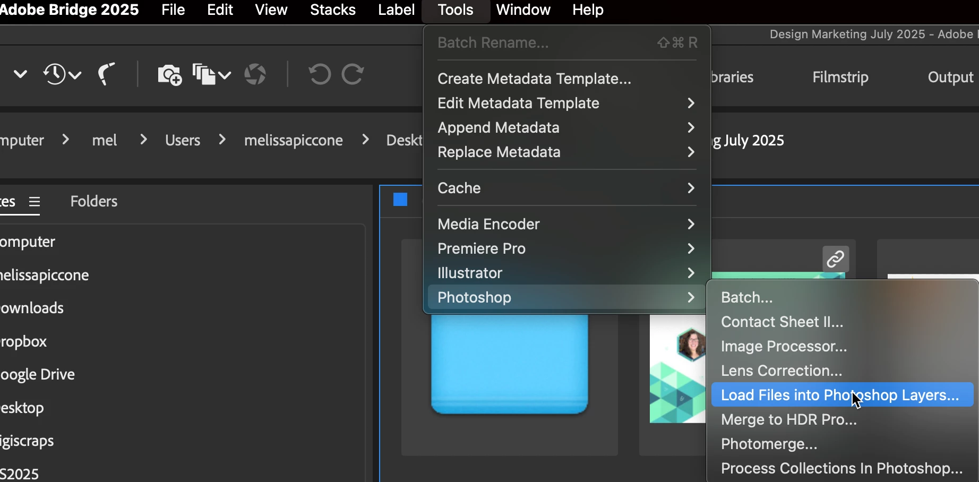This screenshot has height=482, width=979.
Task: Expand the recent files dropdown arrow
Action: click(x=75, y=75)
